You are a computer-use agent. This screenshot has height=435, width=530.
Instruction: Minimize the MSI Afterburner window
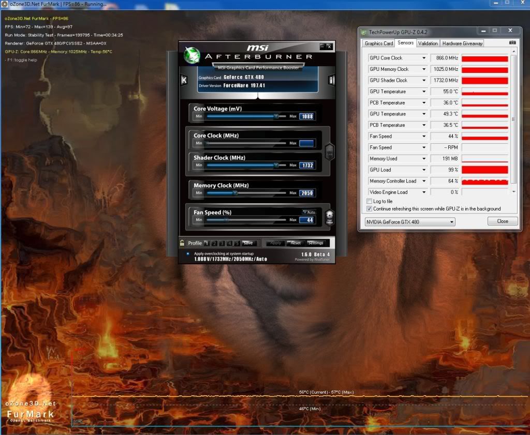tap(322, 46)
